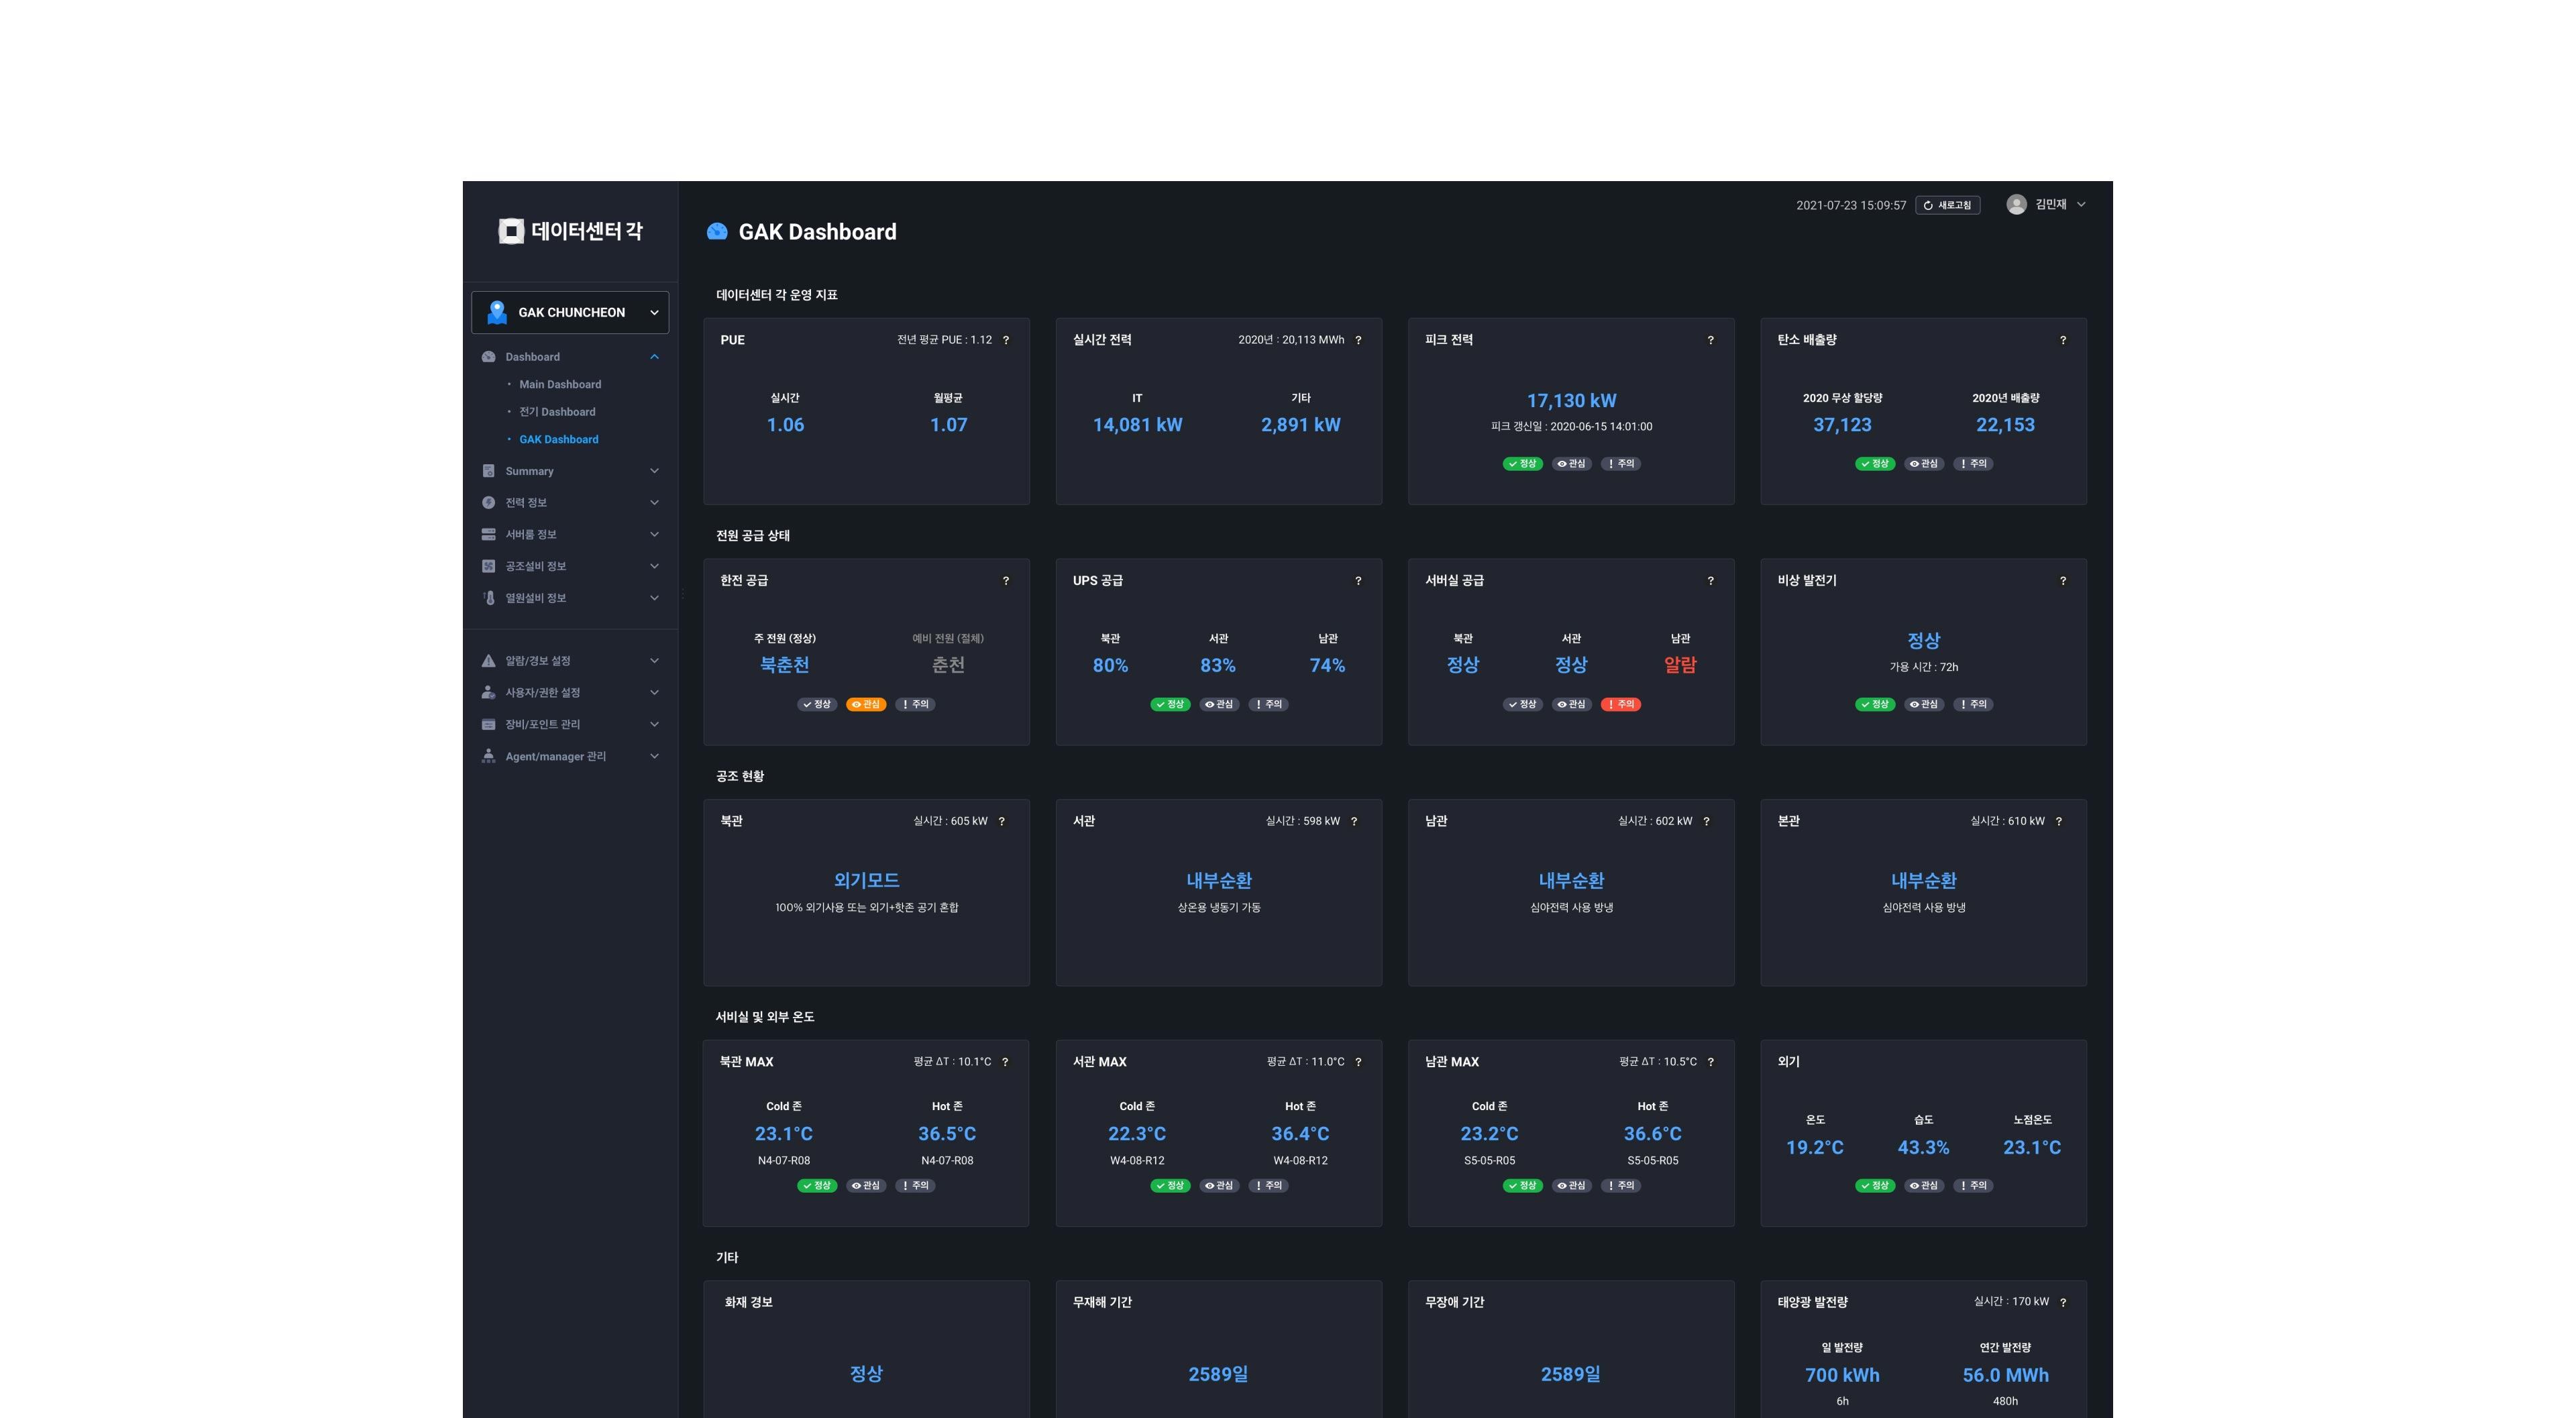Click the Agent/manager 관리 icon
Screen dimensions: 2576x1418
488,756
